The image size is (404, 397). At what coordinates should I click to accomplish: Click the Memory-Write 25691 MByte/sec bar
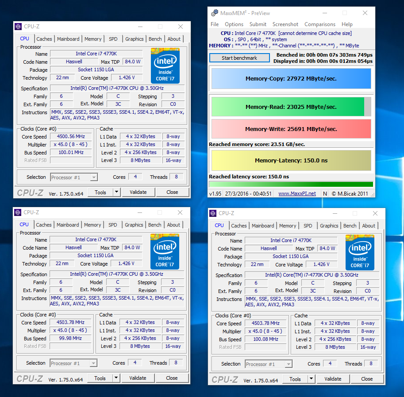[x=291, y=129]
